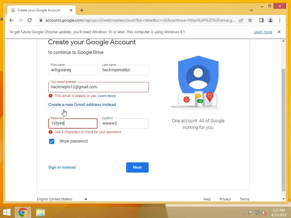The width and height of the screenshot is (291, 218).
Task: Open the Privacy footer link
Action: (225, 199)
